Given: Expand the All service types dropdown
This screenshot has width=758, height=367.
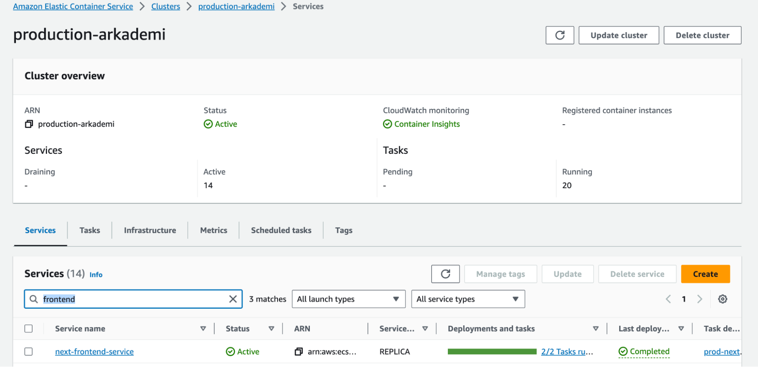Looking at the screenshot, I should click(468, 299).
